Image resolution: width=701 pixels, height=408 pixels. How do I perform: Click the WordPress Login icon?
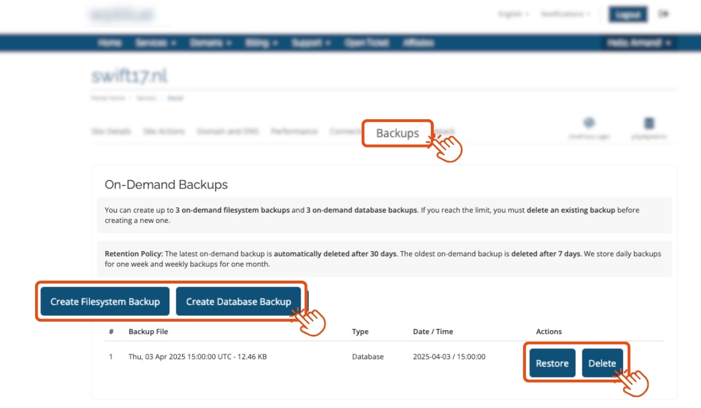589,124
